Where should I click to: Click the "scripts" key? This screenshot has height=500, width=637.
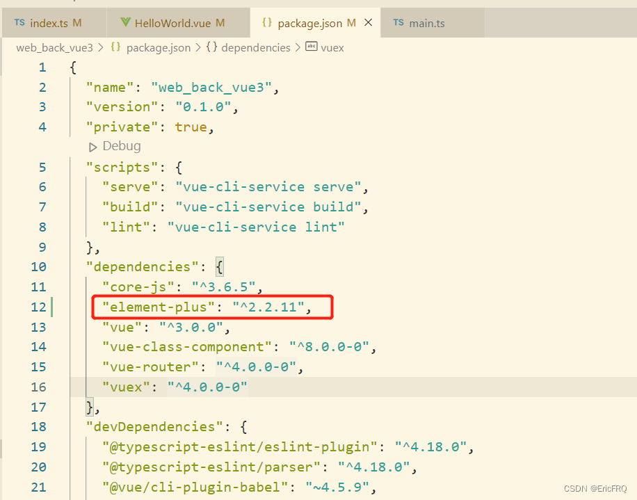(x=122, y=168)
